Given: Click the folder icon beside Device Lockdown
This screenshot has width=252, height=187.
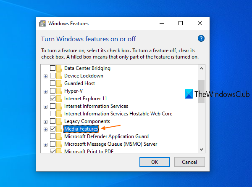Looking at the screenshot, I should point(59,76).
